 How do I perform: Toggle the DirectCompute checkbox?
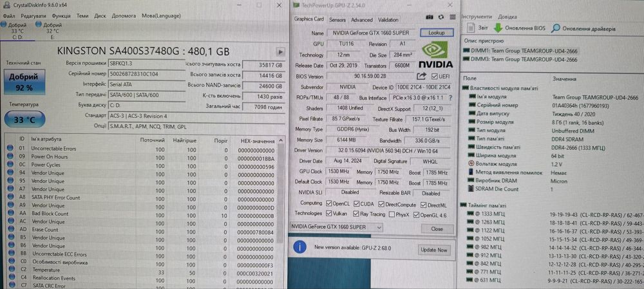click(x=381, y=205)
